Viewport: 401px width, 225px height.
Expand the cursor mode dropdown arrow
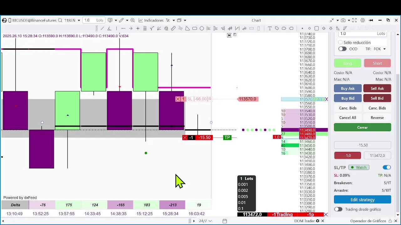(174, 20)
